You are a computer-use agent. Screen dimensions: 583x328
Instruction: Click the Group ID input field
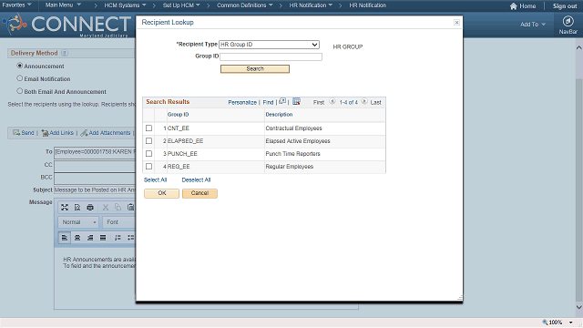(x=271, y=56)
